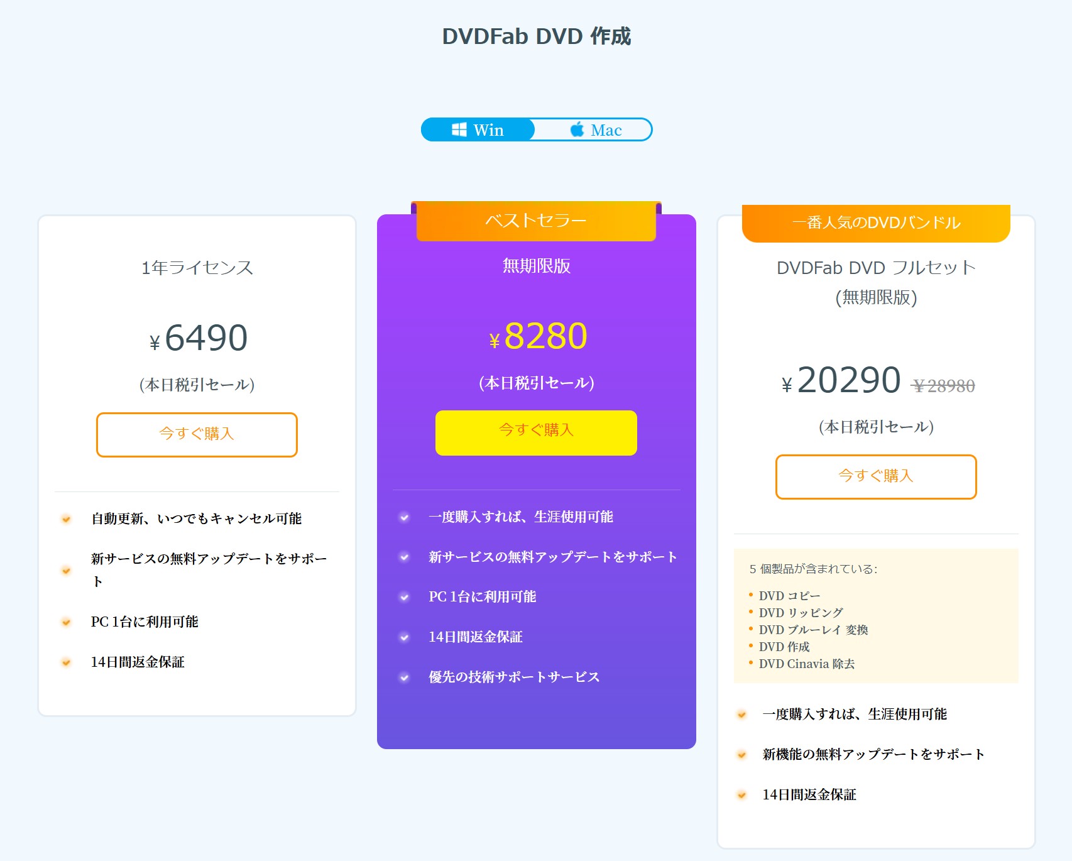Click (本日税引セール) under ¥8280
Viewport: 1072px width, 861px height.
pos(536,383)
